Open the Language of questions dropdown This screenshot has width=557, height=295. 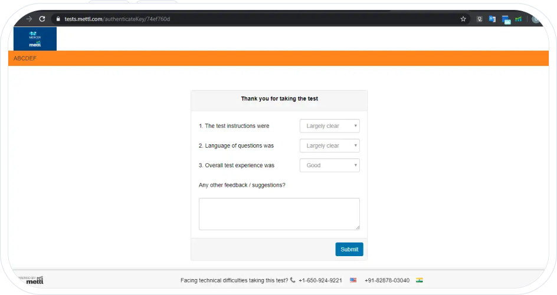(x=329, y=145)
